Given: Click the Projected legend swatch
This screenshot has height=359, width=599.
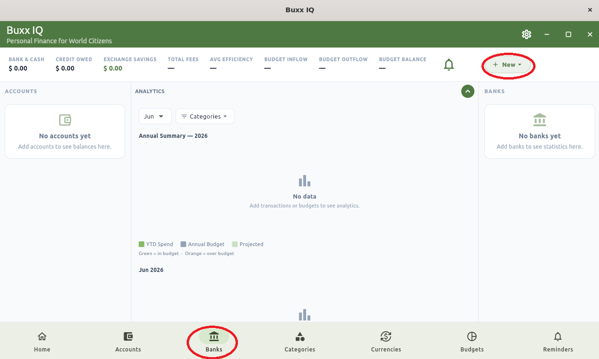Looking at the screenshot, I should coord(235,244).
